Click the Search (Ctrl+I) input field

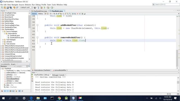pos(167,4)
